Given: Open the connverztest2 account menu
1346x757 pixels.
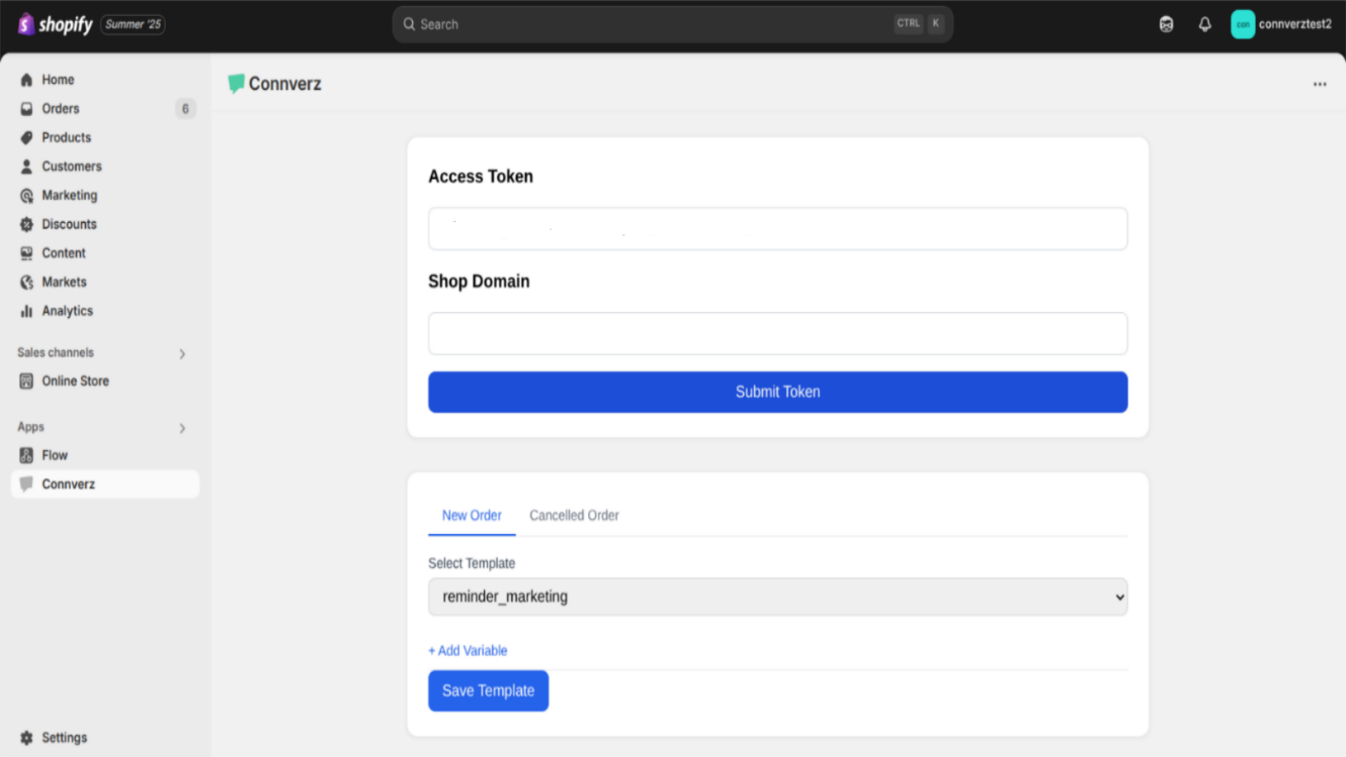Looking at the screenshot, I should 1280,24.
